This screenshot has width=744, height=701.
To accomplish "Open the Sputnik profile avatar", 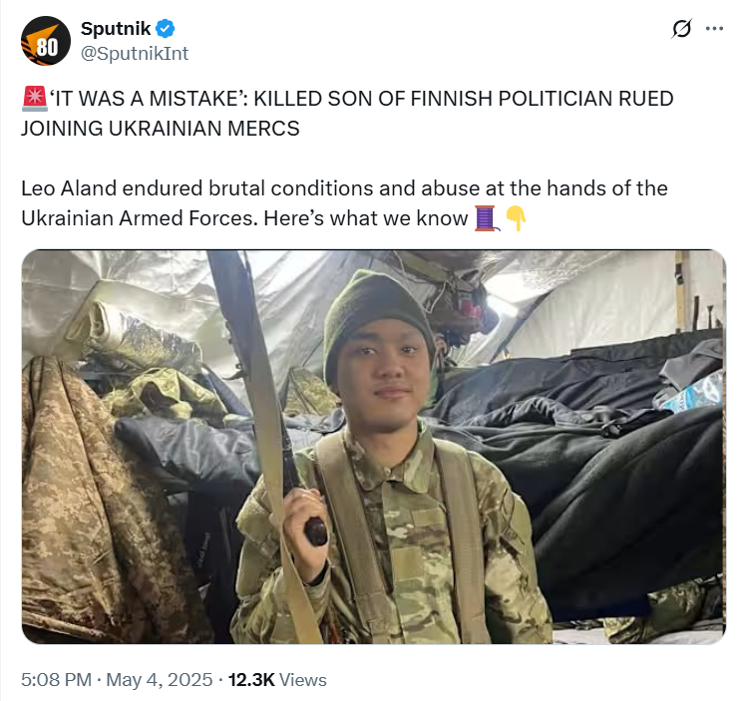I will tap(46, 41).
